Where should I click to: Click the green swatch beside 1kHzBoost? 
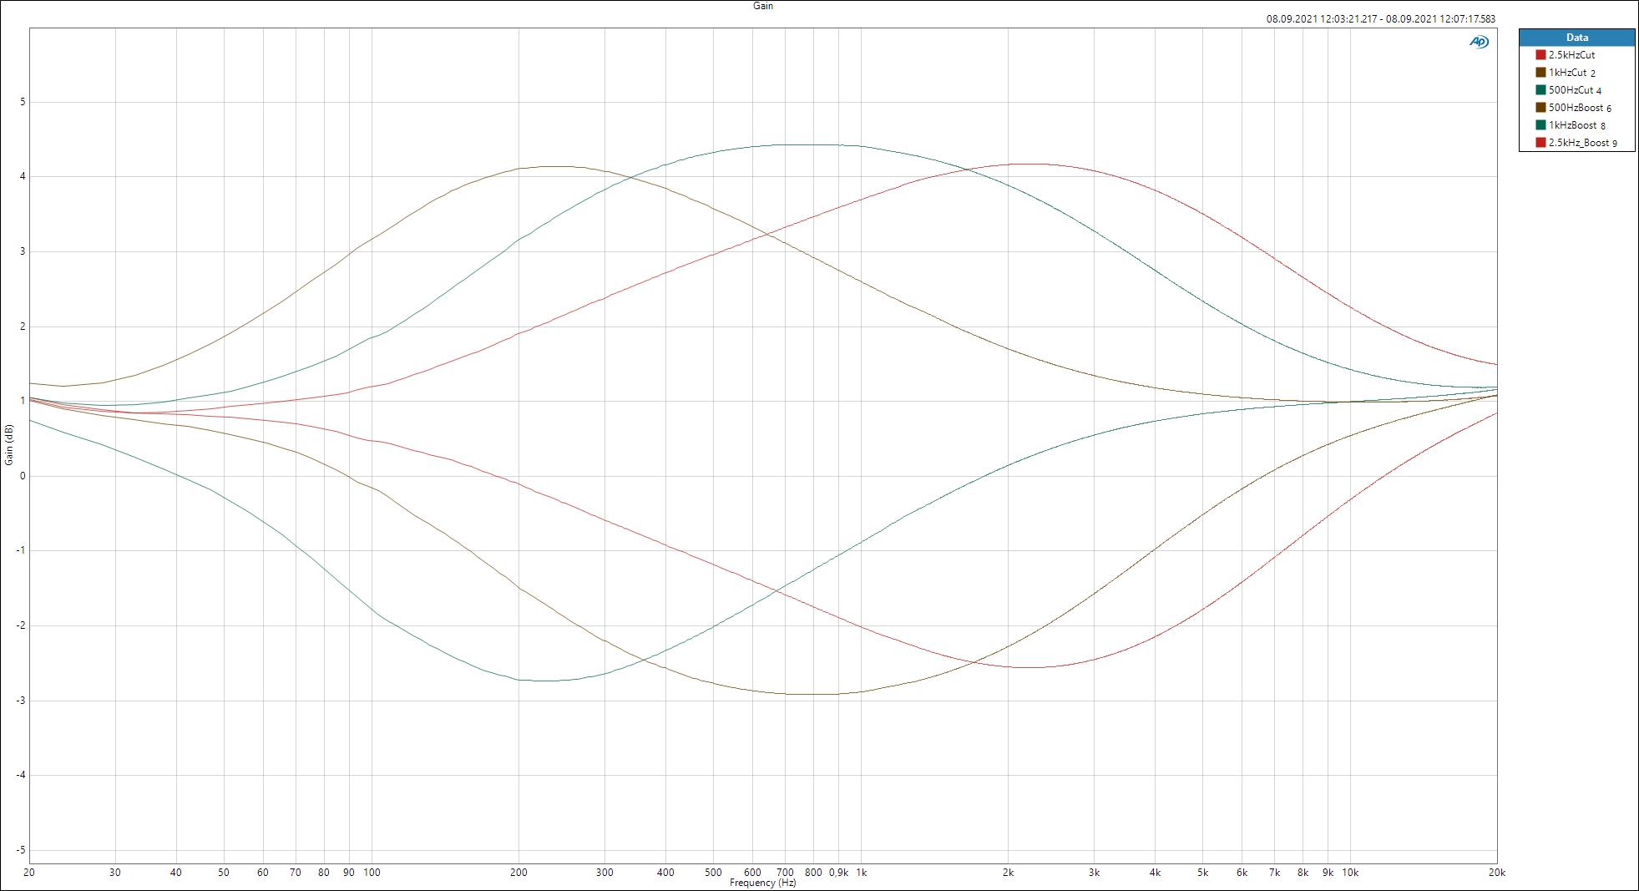[1540, 124]
